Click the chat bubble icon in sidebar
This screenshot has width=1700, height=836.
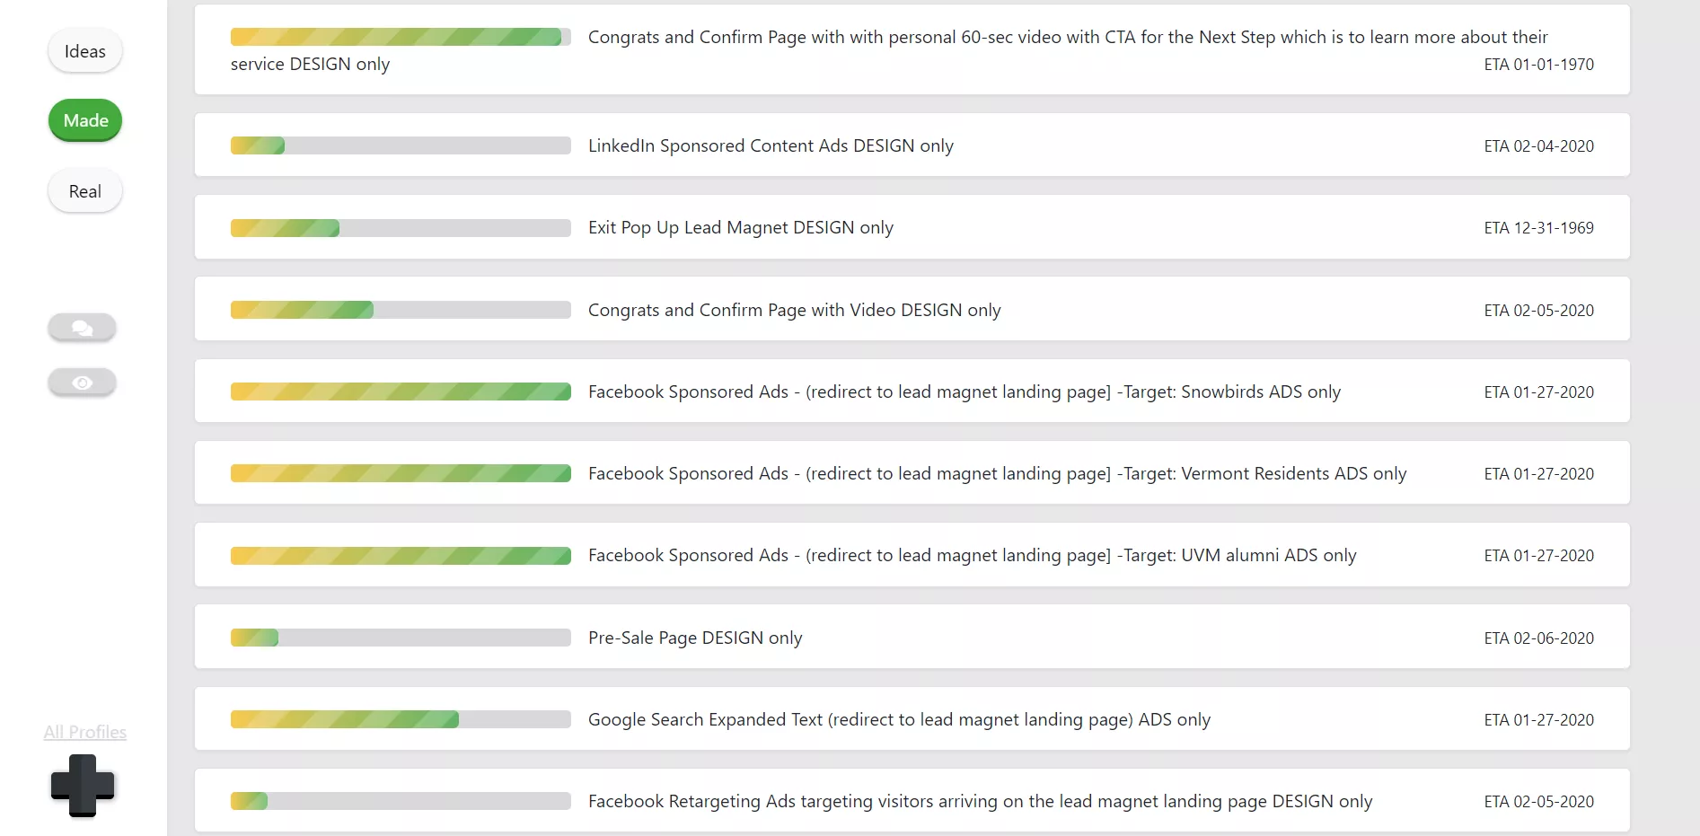coord(82,327)
